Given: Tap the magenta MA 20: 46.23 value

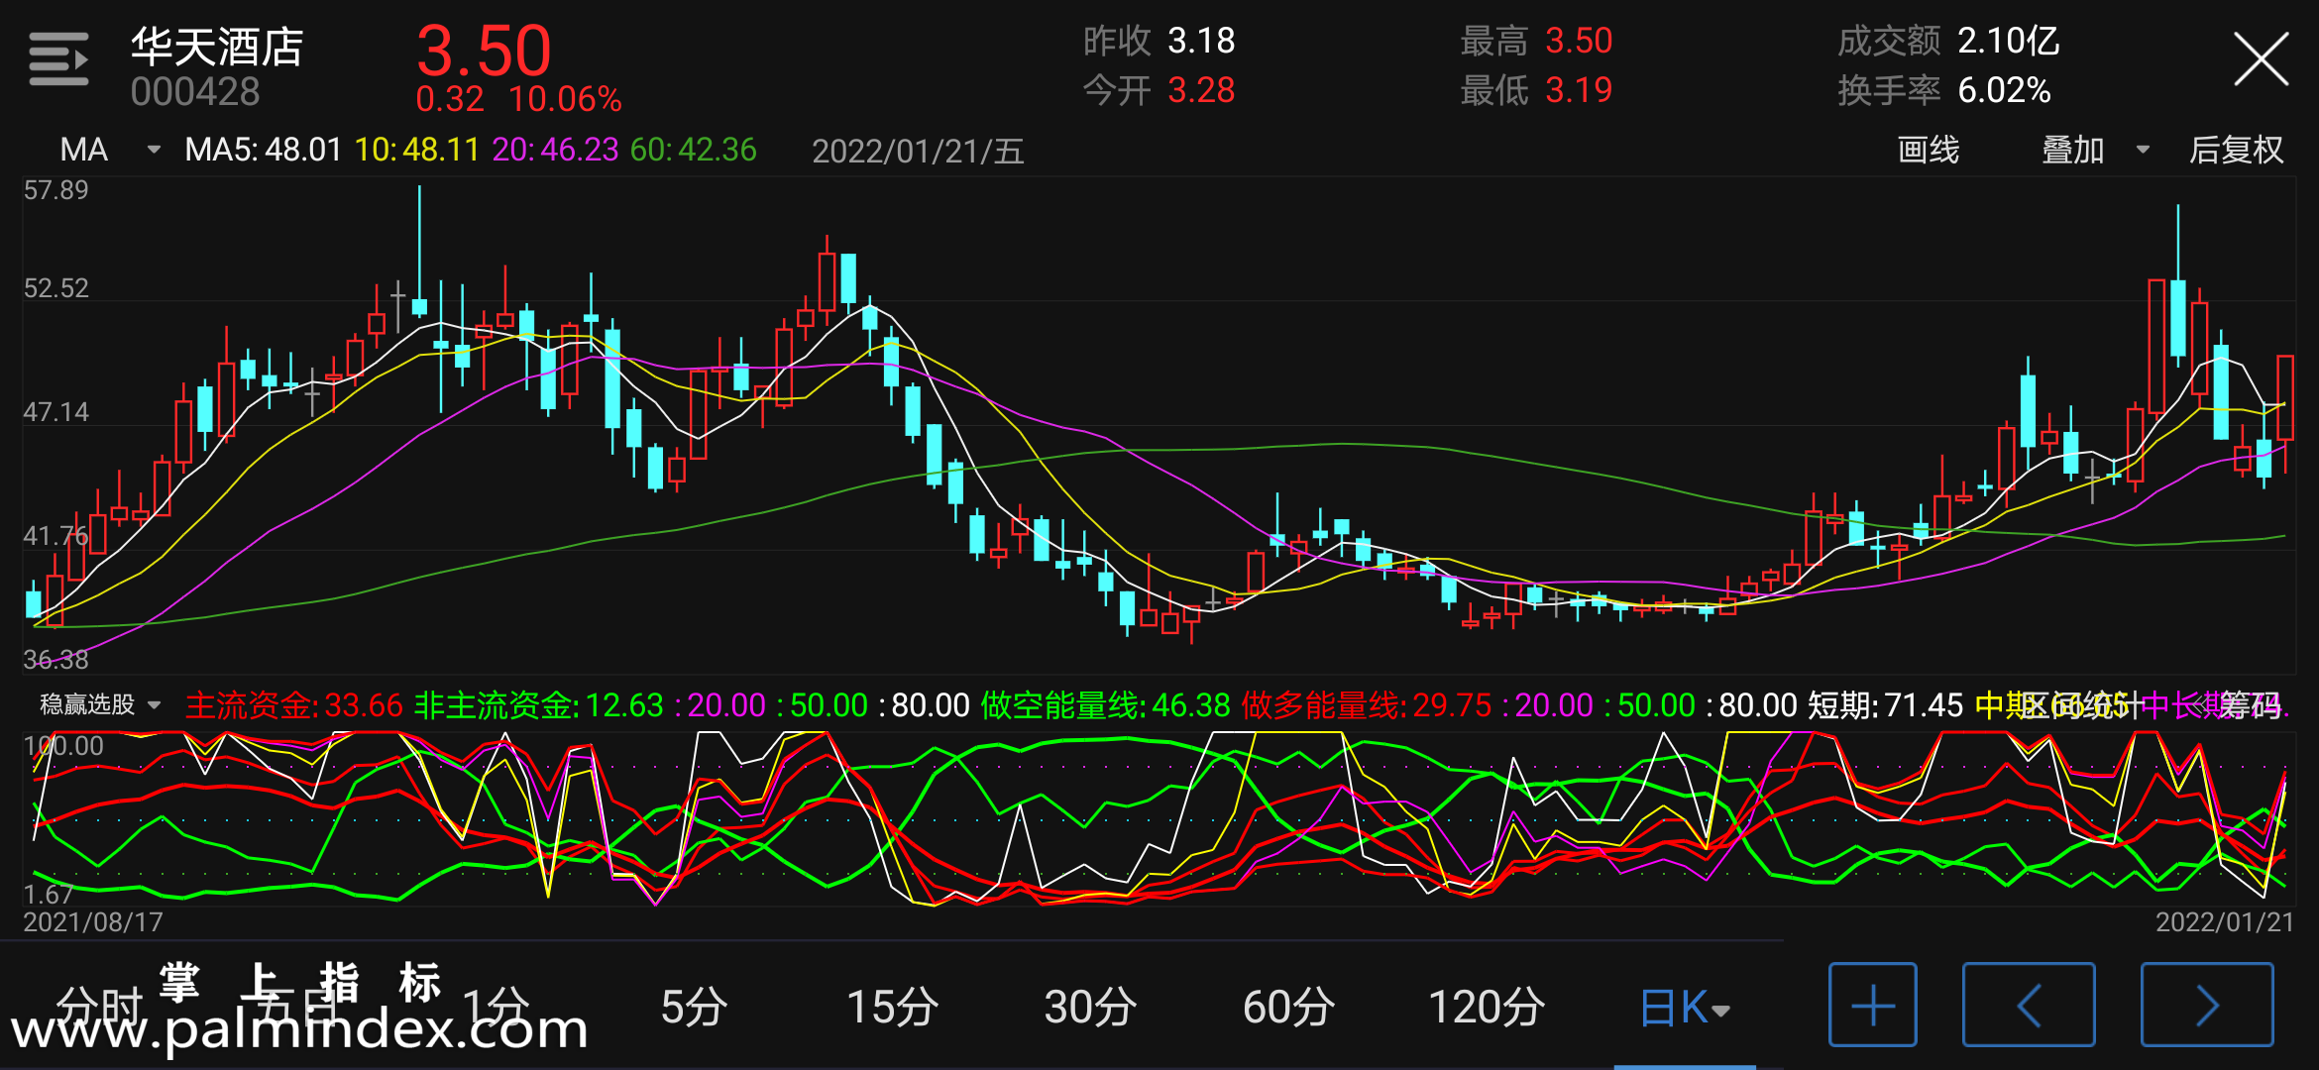Looking at the screenshot, I should [x=555, y=150].
